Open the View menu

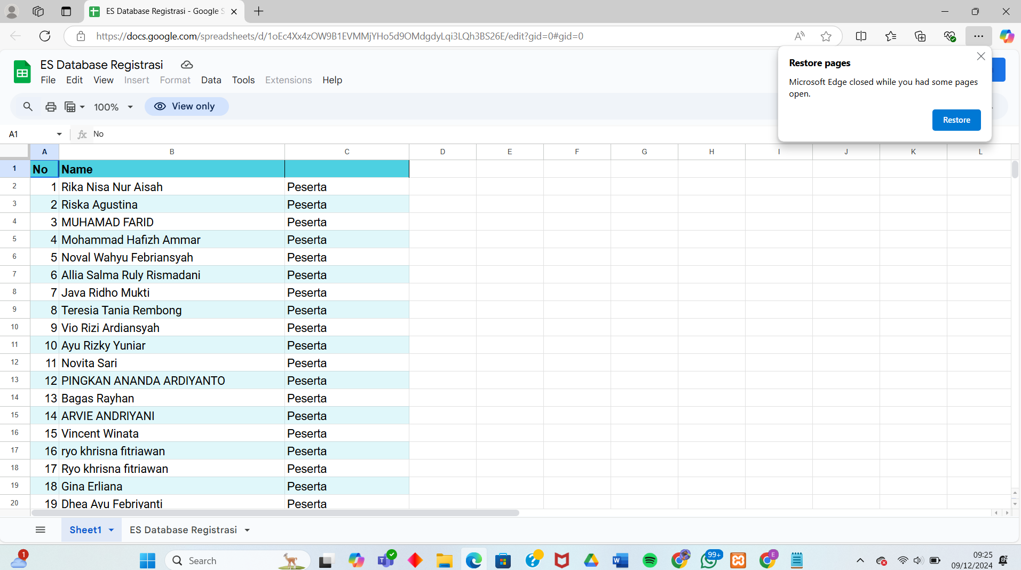point(104,80)
